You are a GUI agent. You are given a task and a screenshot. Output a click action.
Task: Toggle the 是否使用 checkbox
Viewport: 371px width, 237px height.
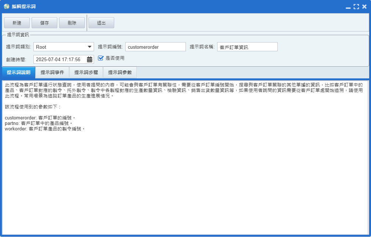click(x=101, y=58)
